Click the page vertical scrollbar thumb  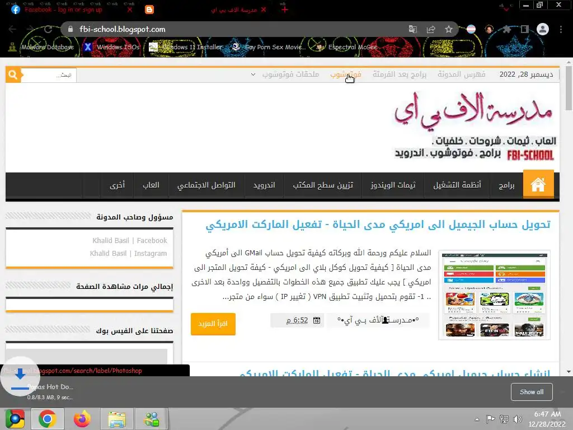(x=569, y=88)
